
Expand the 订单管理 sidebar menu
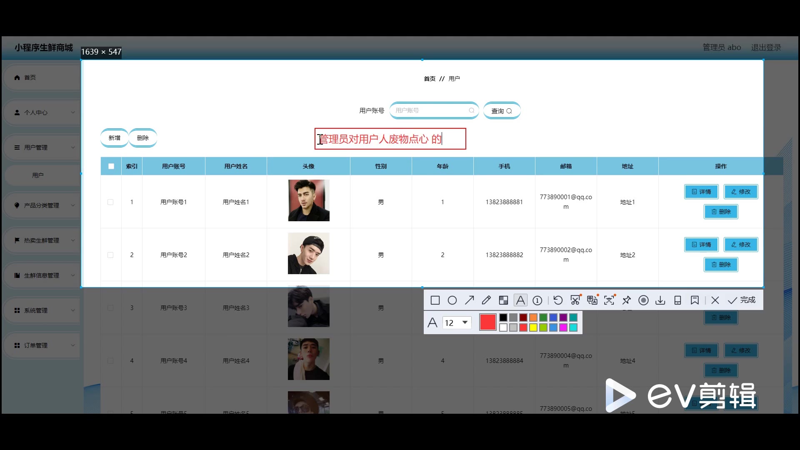42,345
